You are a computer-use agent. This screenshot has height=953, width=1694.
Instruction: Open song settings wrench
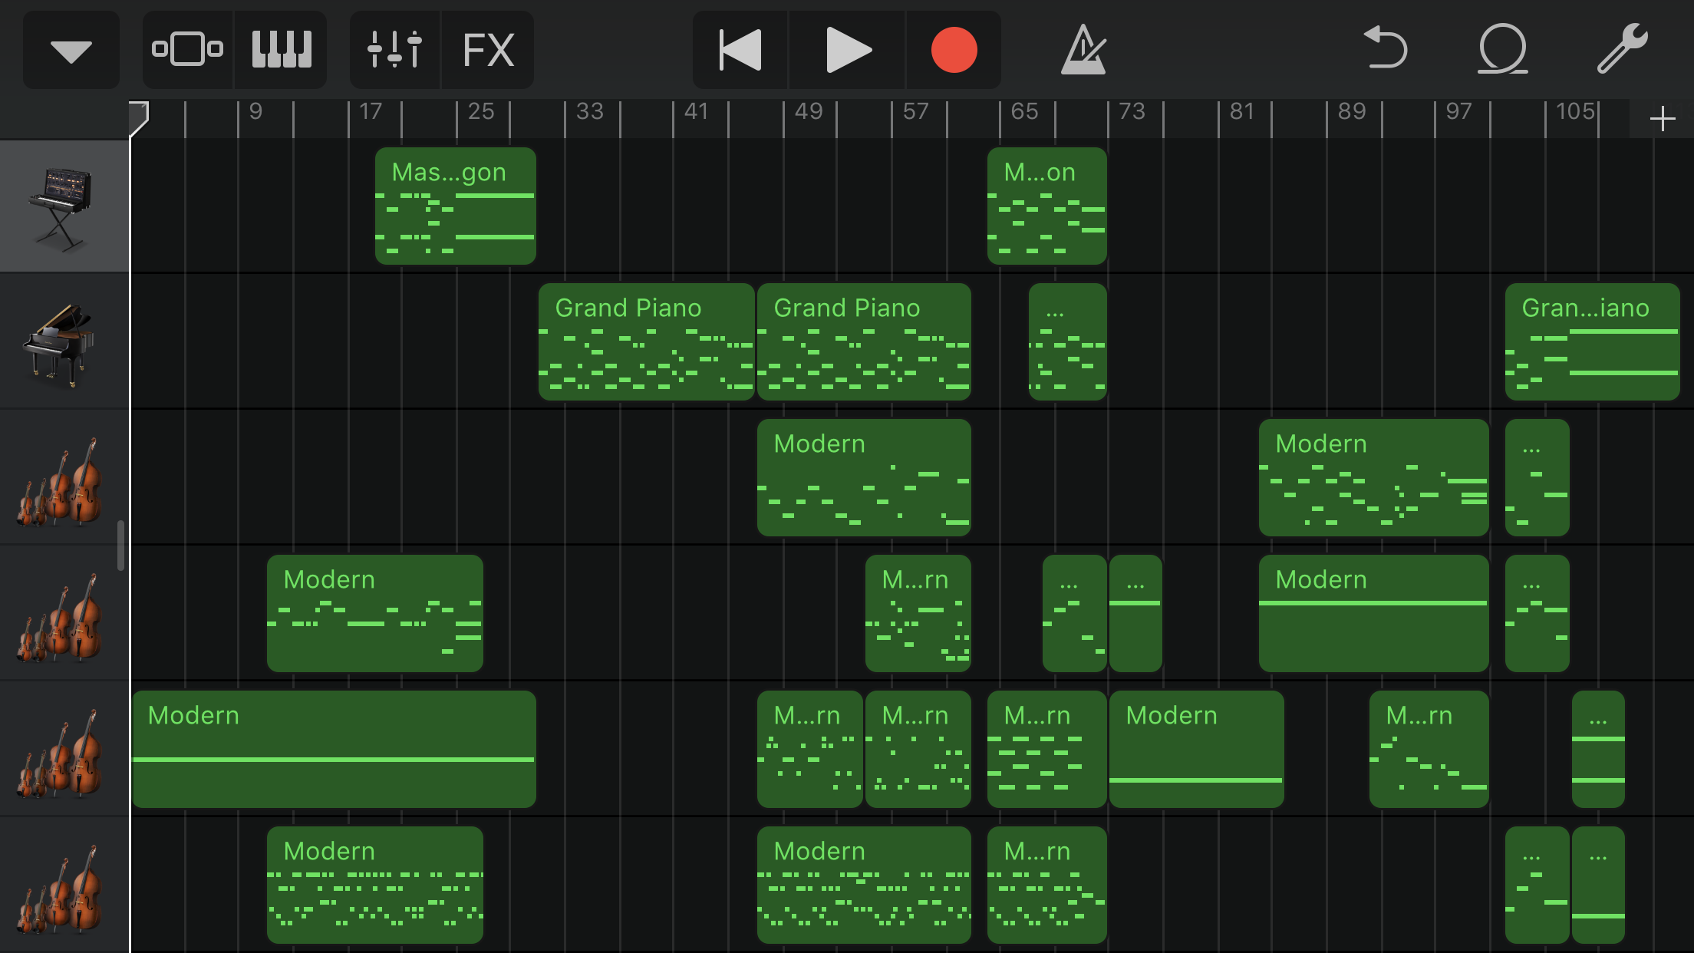click(1622, 49)
